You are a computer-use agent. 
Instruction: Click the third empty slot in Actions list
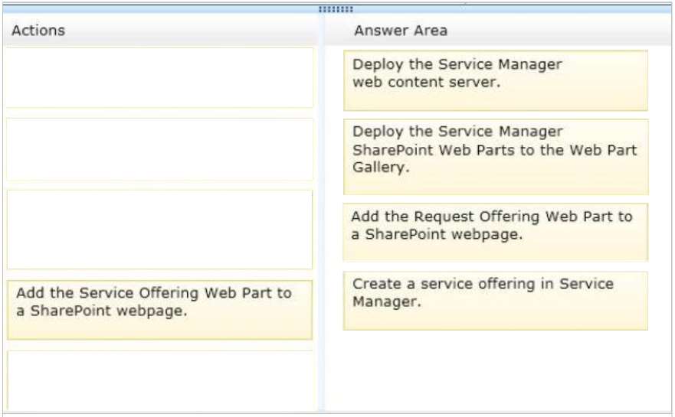[x=159, y=230]
